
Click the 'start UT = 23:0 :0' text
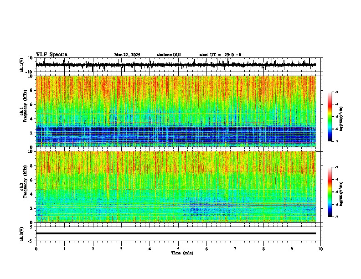tap(220, 55)
